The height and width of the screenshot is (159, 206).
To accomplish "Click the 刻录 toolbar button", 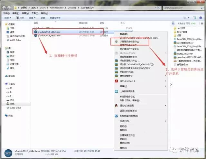I will [x=43, y=18].
